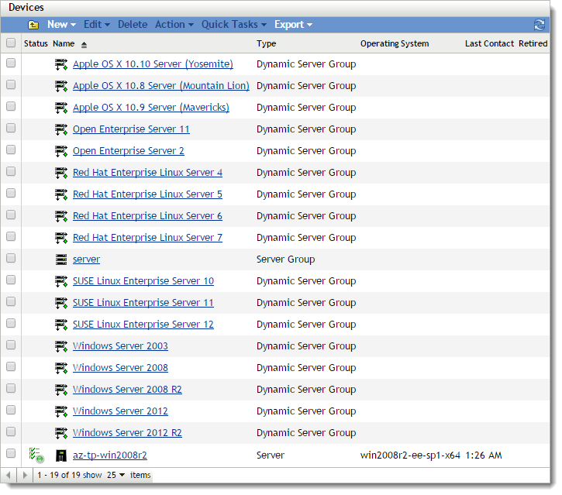Viewport: 562px width, 495px height.
Task: Open the Action dropdown menu
Action: tap(174, 24)
